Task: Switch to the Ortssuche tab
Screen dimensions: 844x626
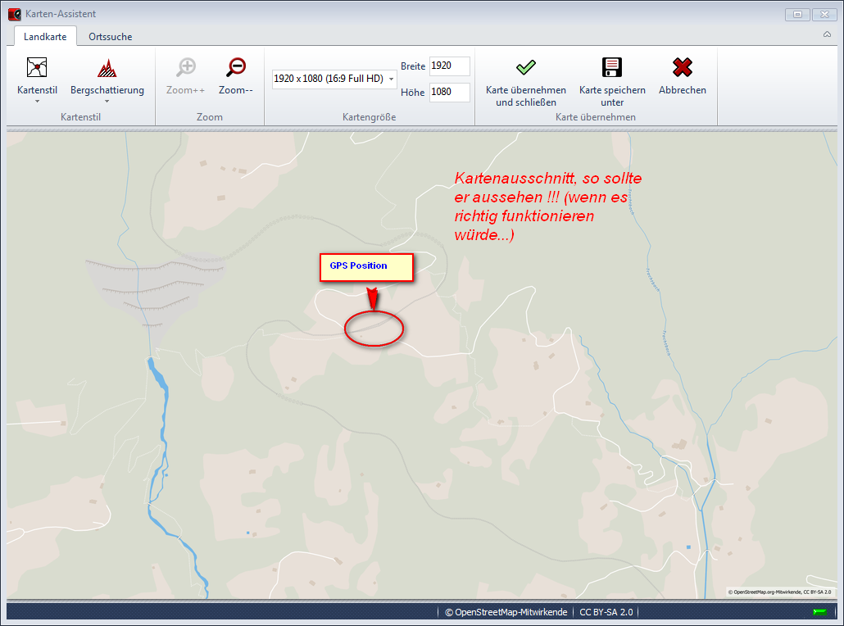Action: [111, 37]
